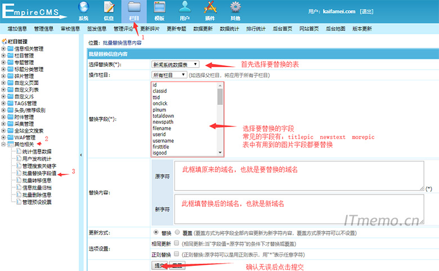Select newspath in field list
439x271 pixels.
pyautogui.click(x=163, y=122)
